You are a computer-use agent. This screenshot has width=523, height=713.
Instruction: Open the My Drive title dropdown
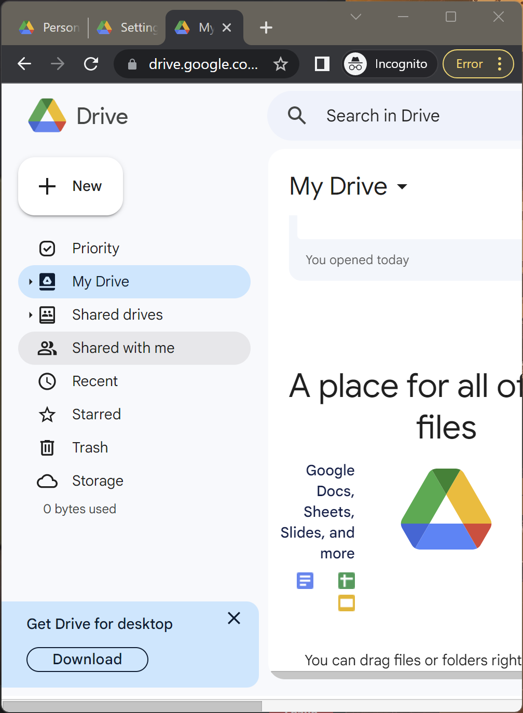pyautogui.click(x=402, y=187)
